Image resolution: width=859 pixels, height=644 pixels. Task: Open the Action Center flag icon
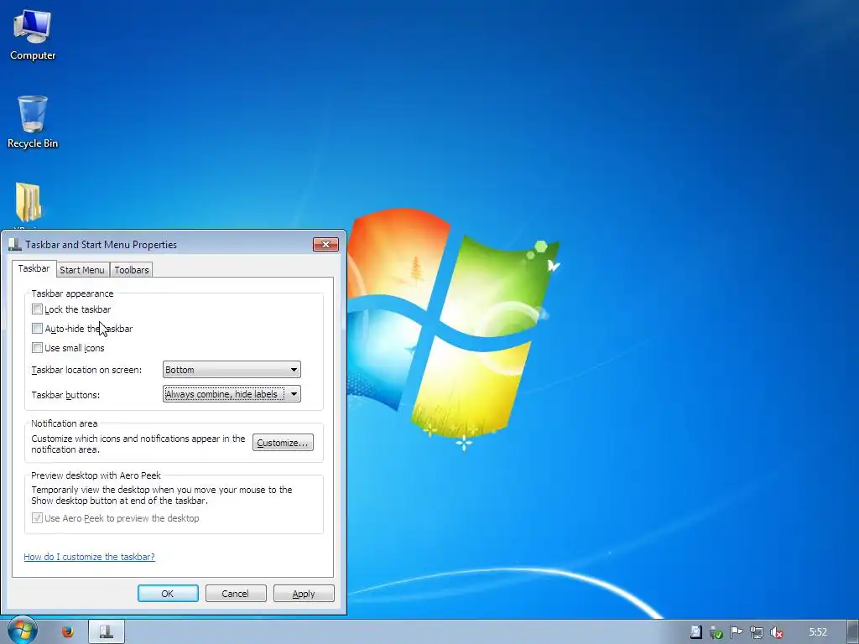tap(737, 632)
